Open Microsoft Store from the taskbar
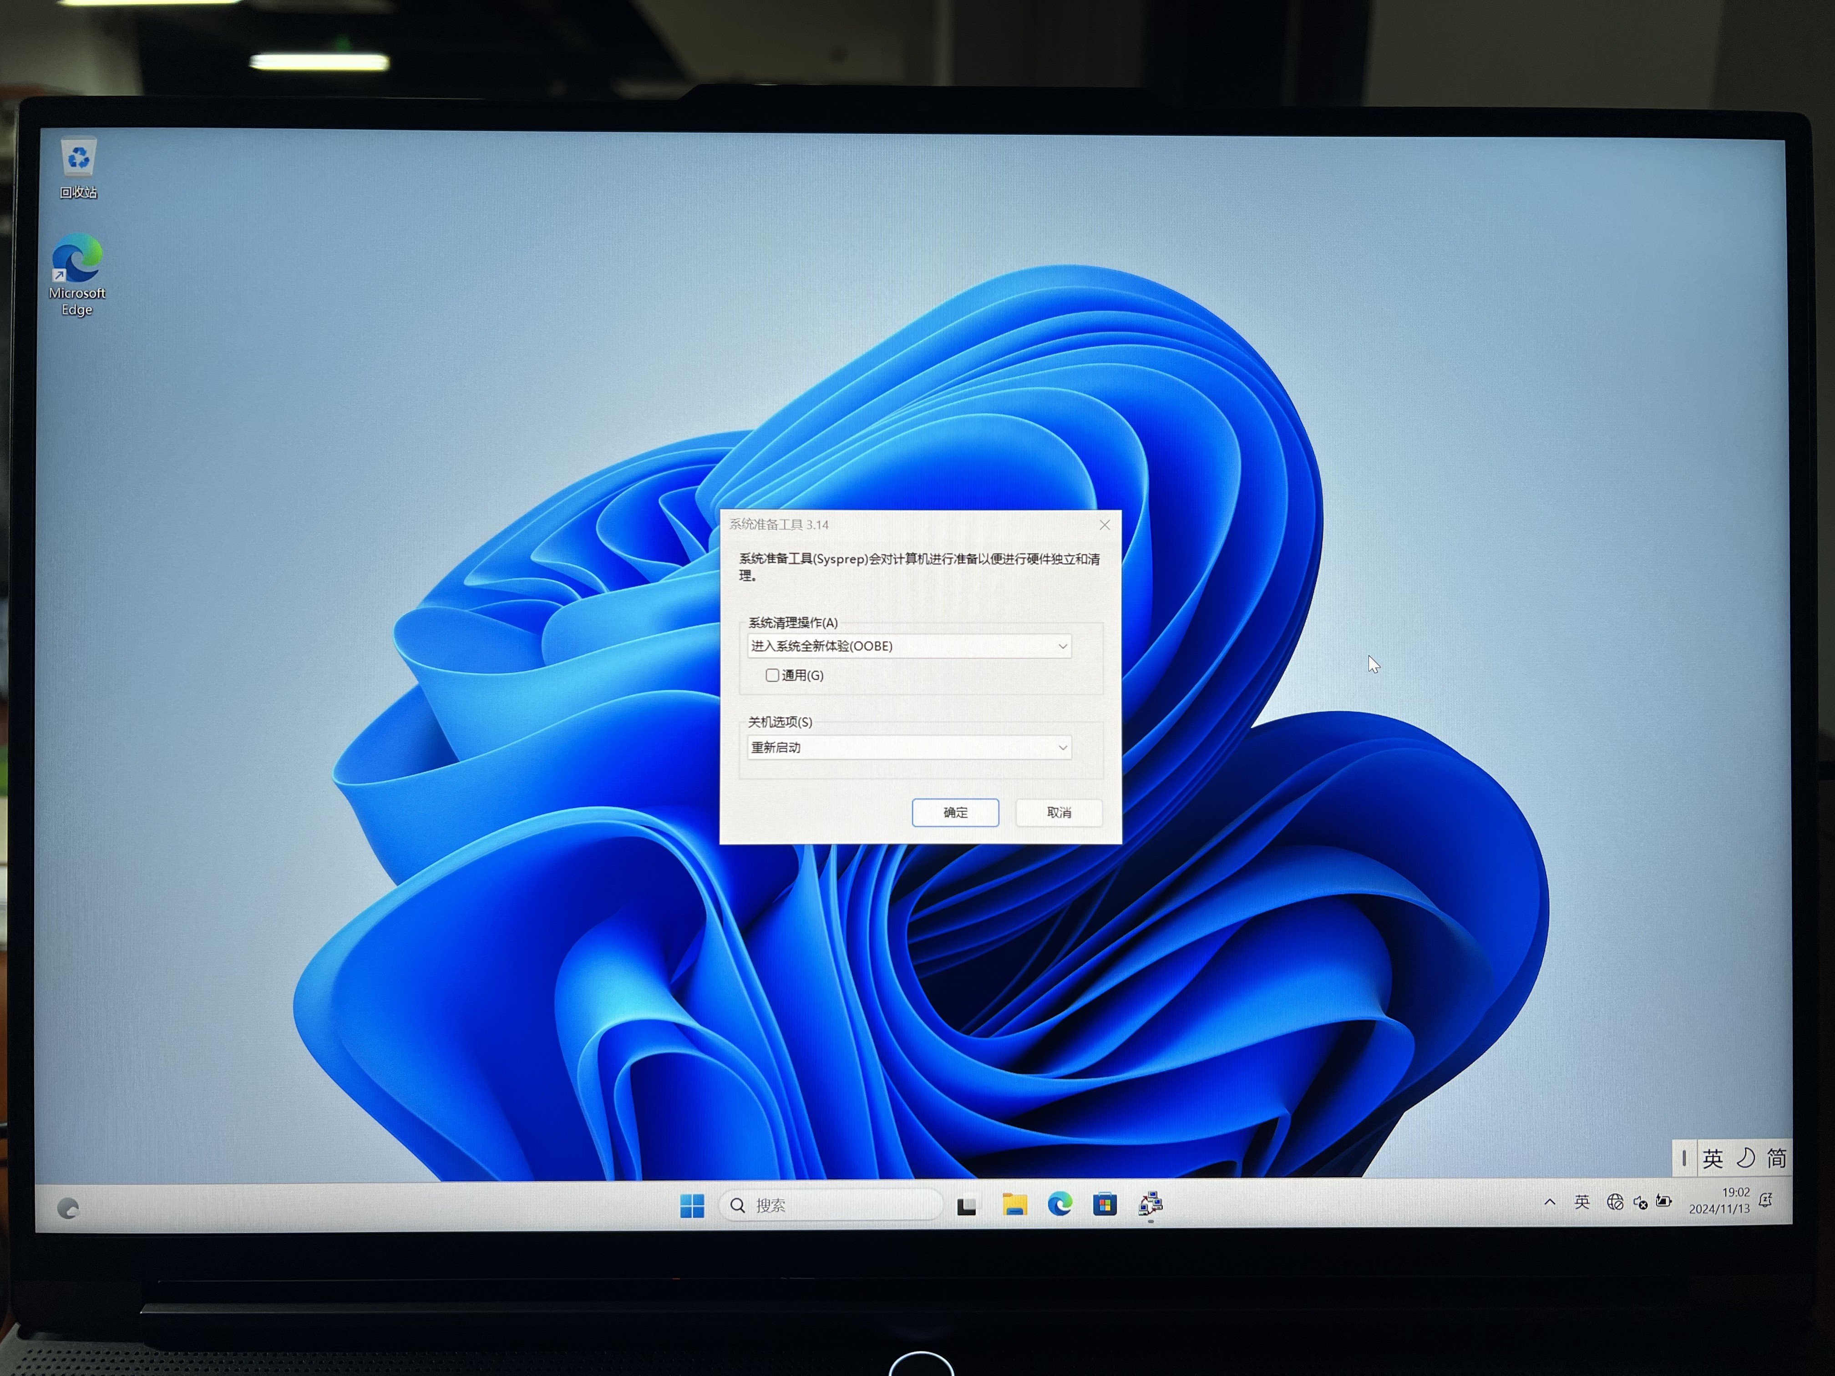 click(1104, 1204)
